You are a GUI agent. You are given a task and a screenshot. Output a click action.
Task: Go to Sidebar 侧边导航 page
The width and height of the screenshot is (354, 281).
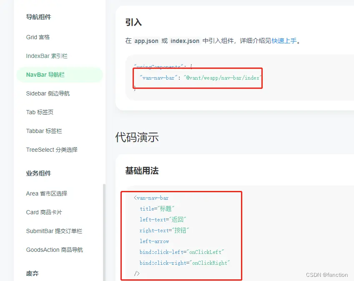click(48, 93)
